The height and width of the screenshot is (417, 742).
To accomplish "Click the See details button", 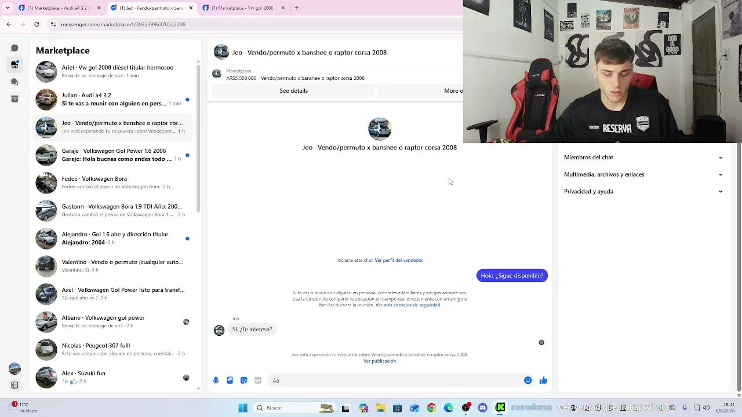I will point(293,91).
